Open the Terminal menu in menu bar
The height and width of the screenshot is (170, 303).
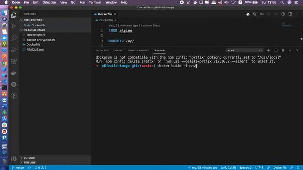95,2
